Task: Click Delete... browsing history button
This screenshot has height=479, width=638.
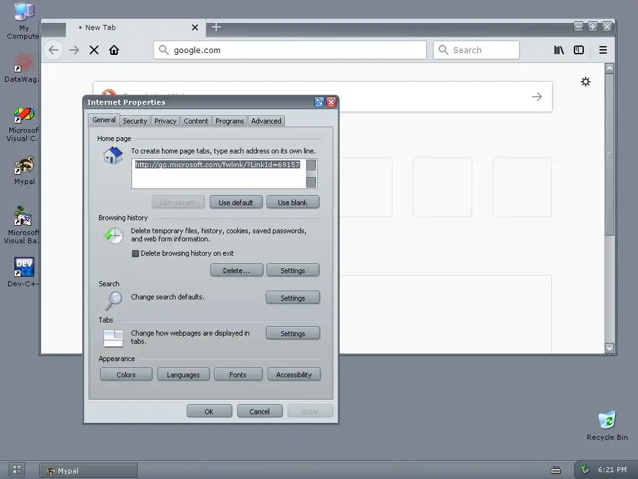Action: 236,271
